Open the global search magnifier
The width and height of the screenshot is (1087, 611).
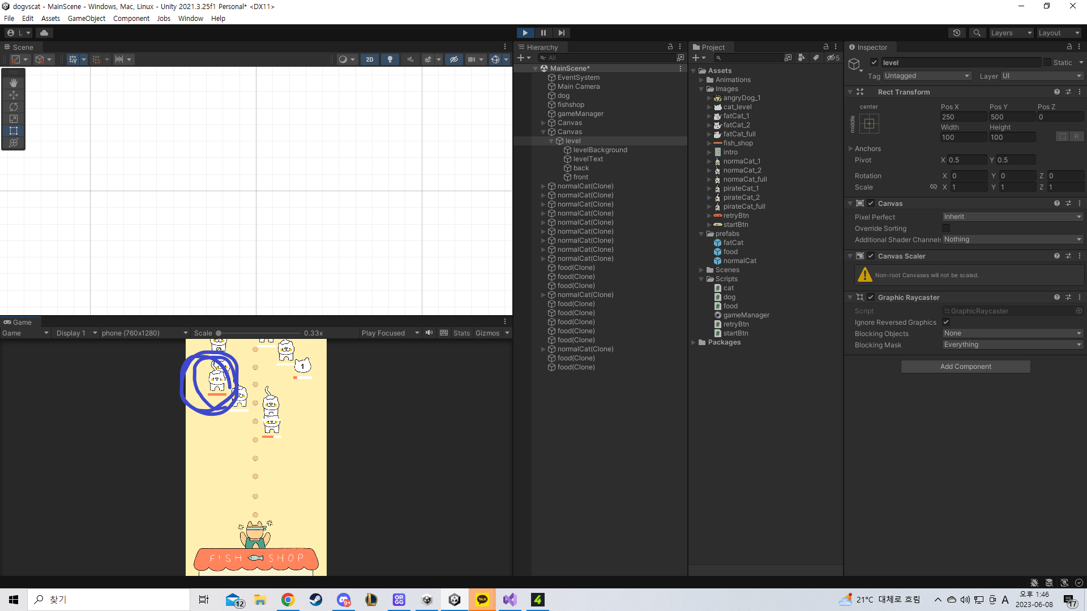[x=977, y=33]
